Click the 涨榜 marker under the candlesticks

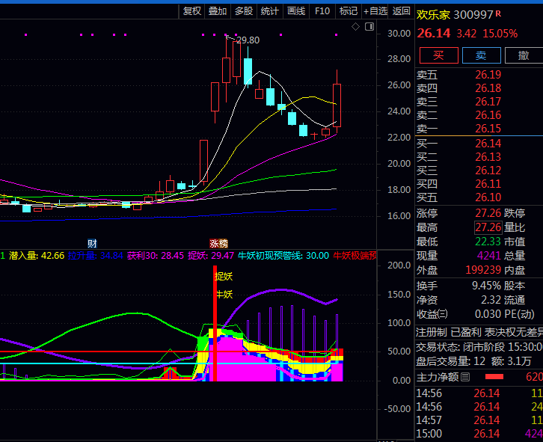coord(218,243)
